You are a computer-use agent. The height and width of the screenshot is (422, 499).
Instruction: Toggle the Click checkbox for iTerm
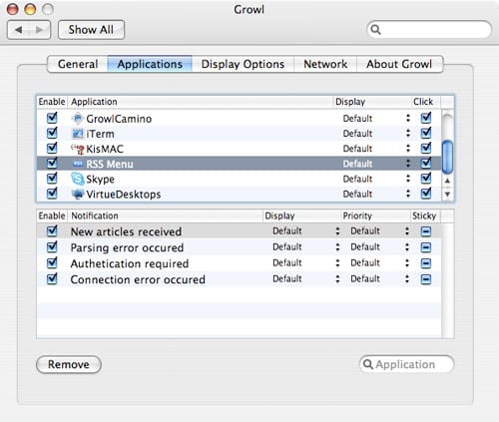pyautogui.click(x=426, y=133)
